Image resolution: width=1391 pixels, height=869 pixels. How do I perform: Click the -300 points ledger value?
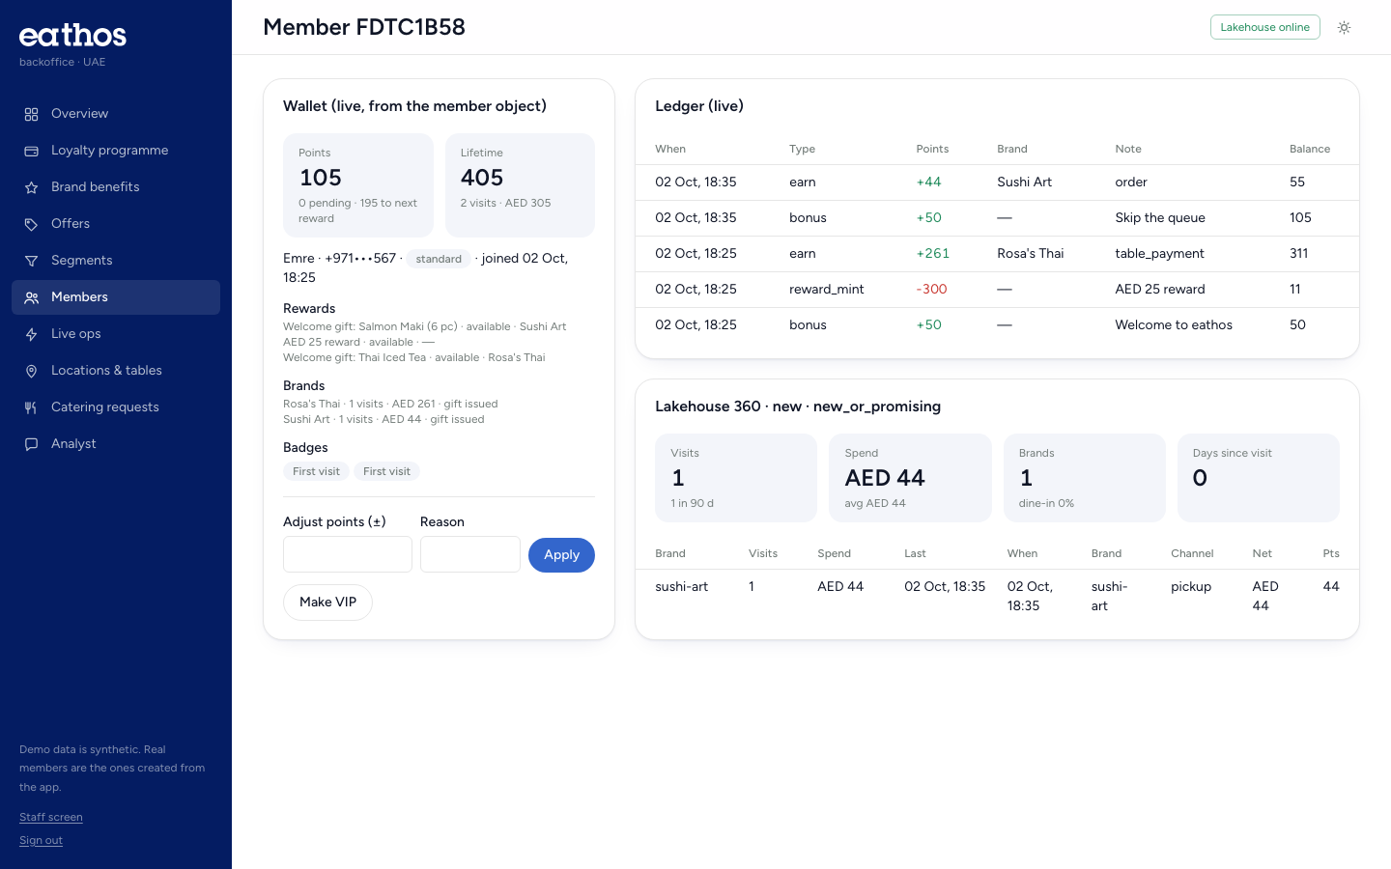point(931,289)
